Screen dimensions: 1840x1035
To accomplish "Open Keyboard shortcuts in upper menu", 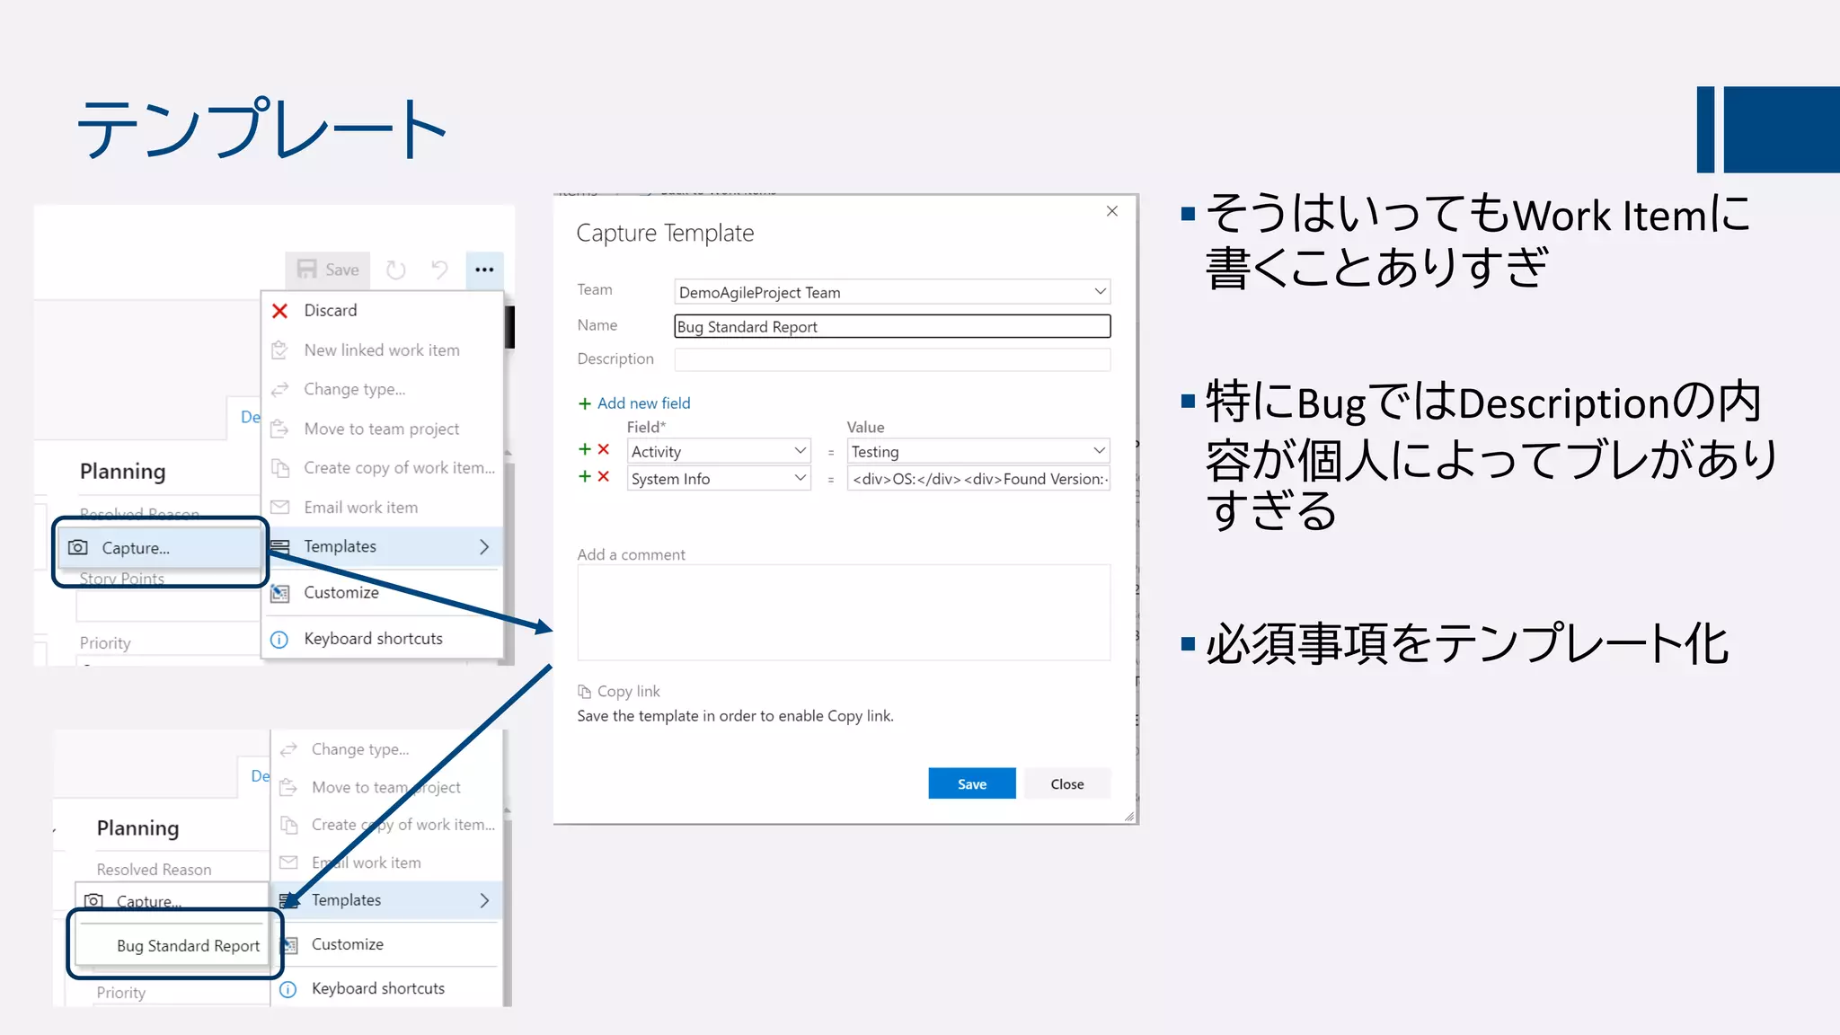I will tap(382, 639).
